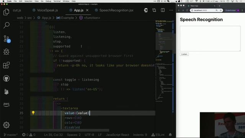Open the AWS panel in the activity bar
The height and width of the screenshot is (138, 245).
point(6,104)
